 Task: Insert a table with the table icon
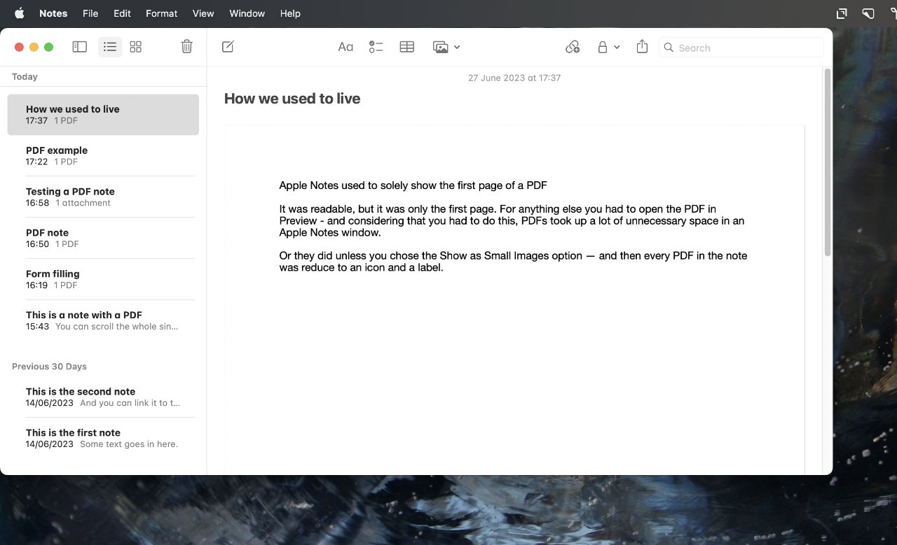406,46
